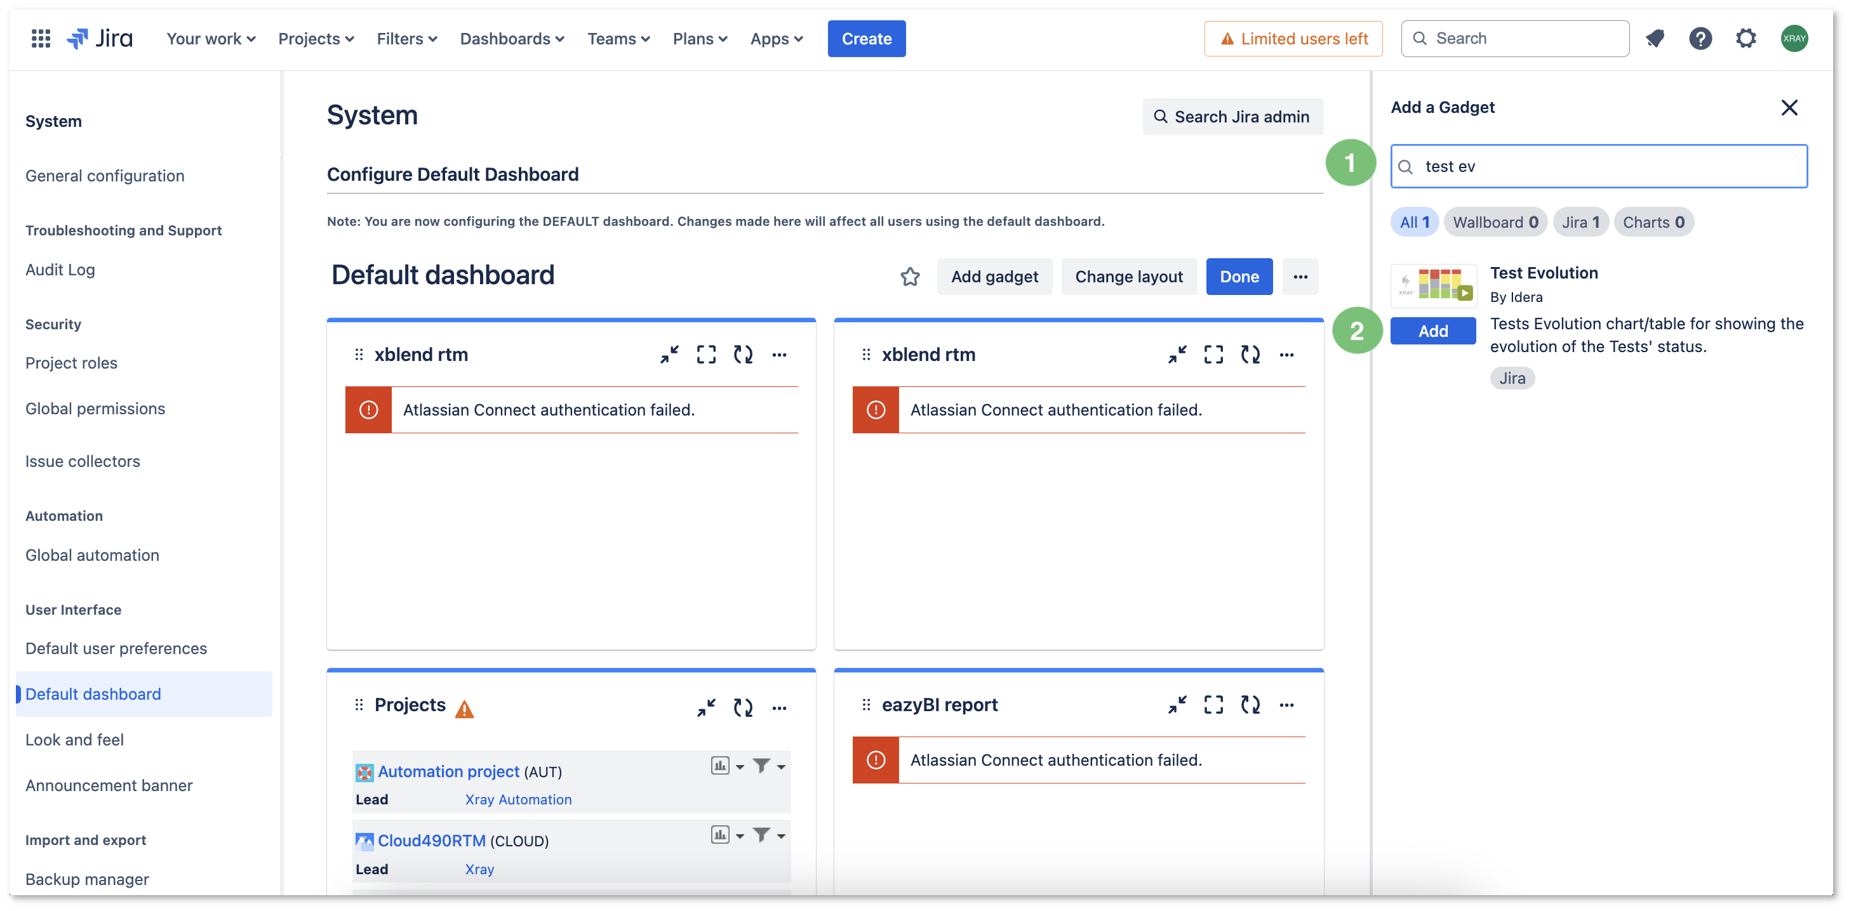Viewport: 1849px width, 911px height.
Task: Open the notifications bell icon
Action: [x=1655, y=39]
